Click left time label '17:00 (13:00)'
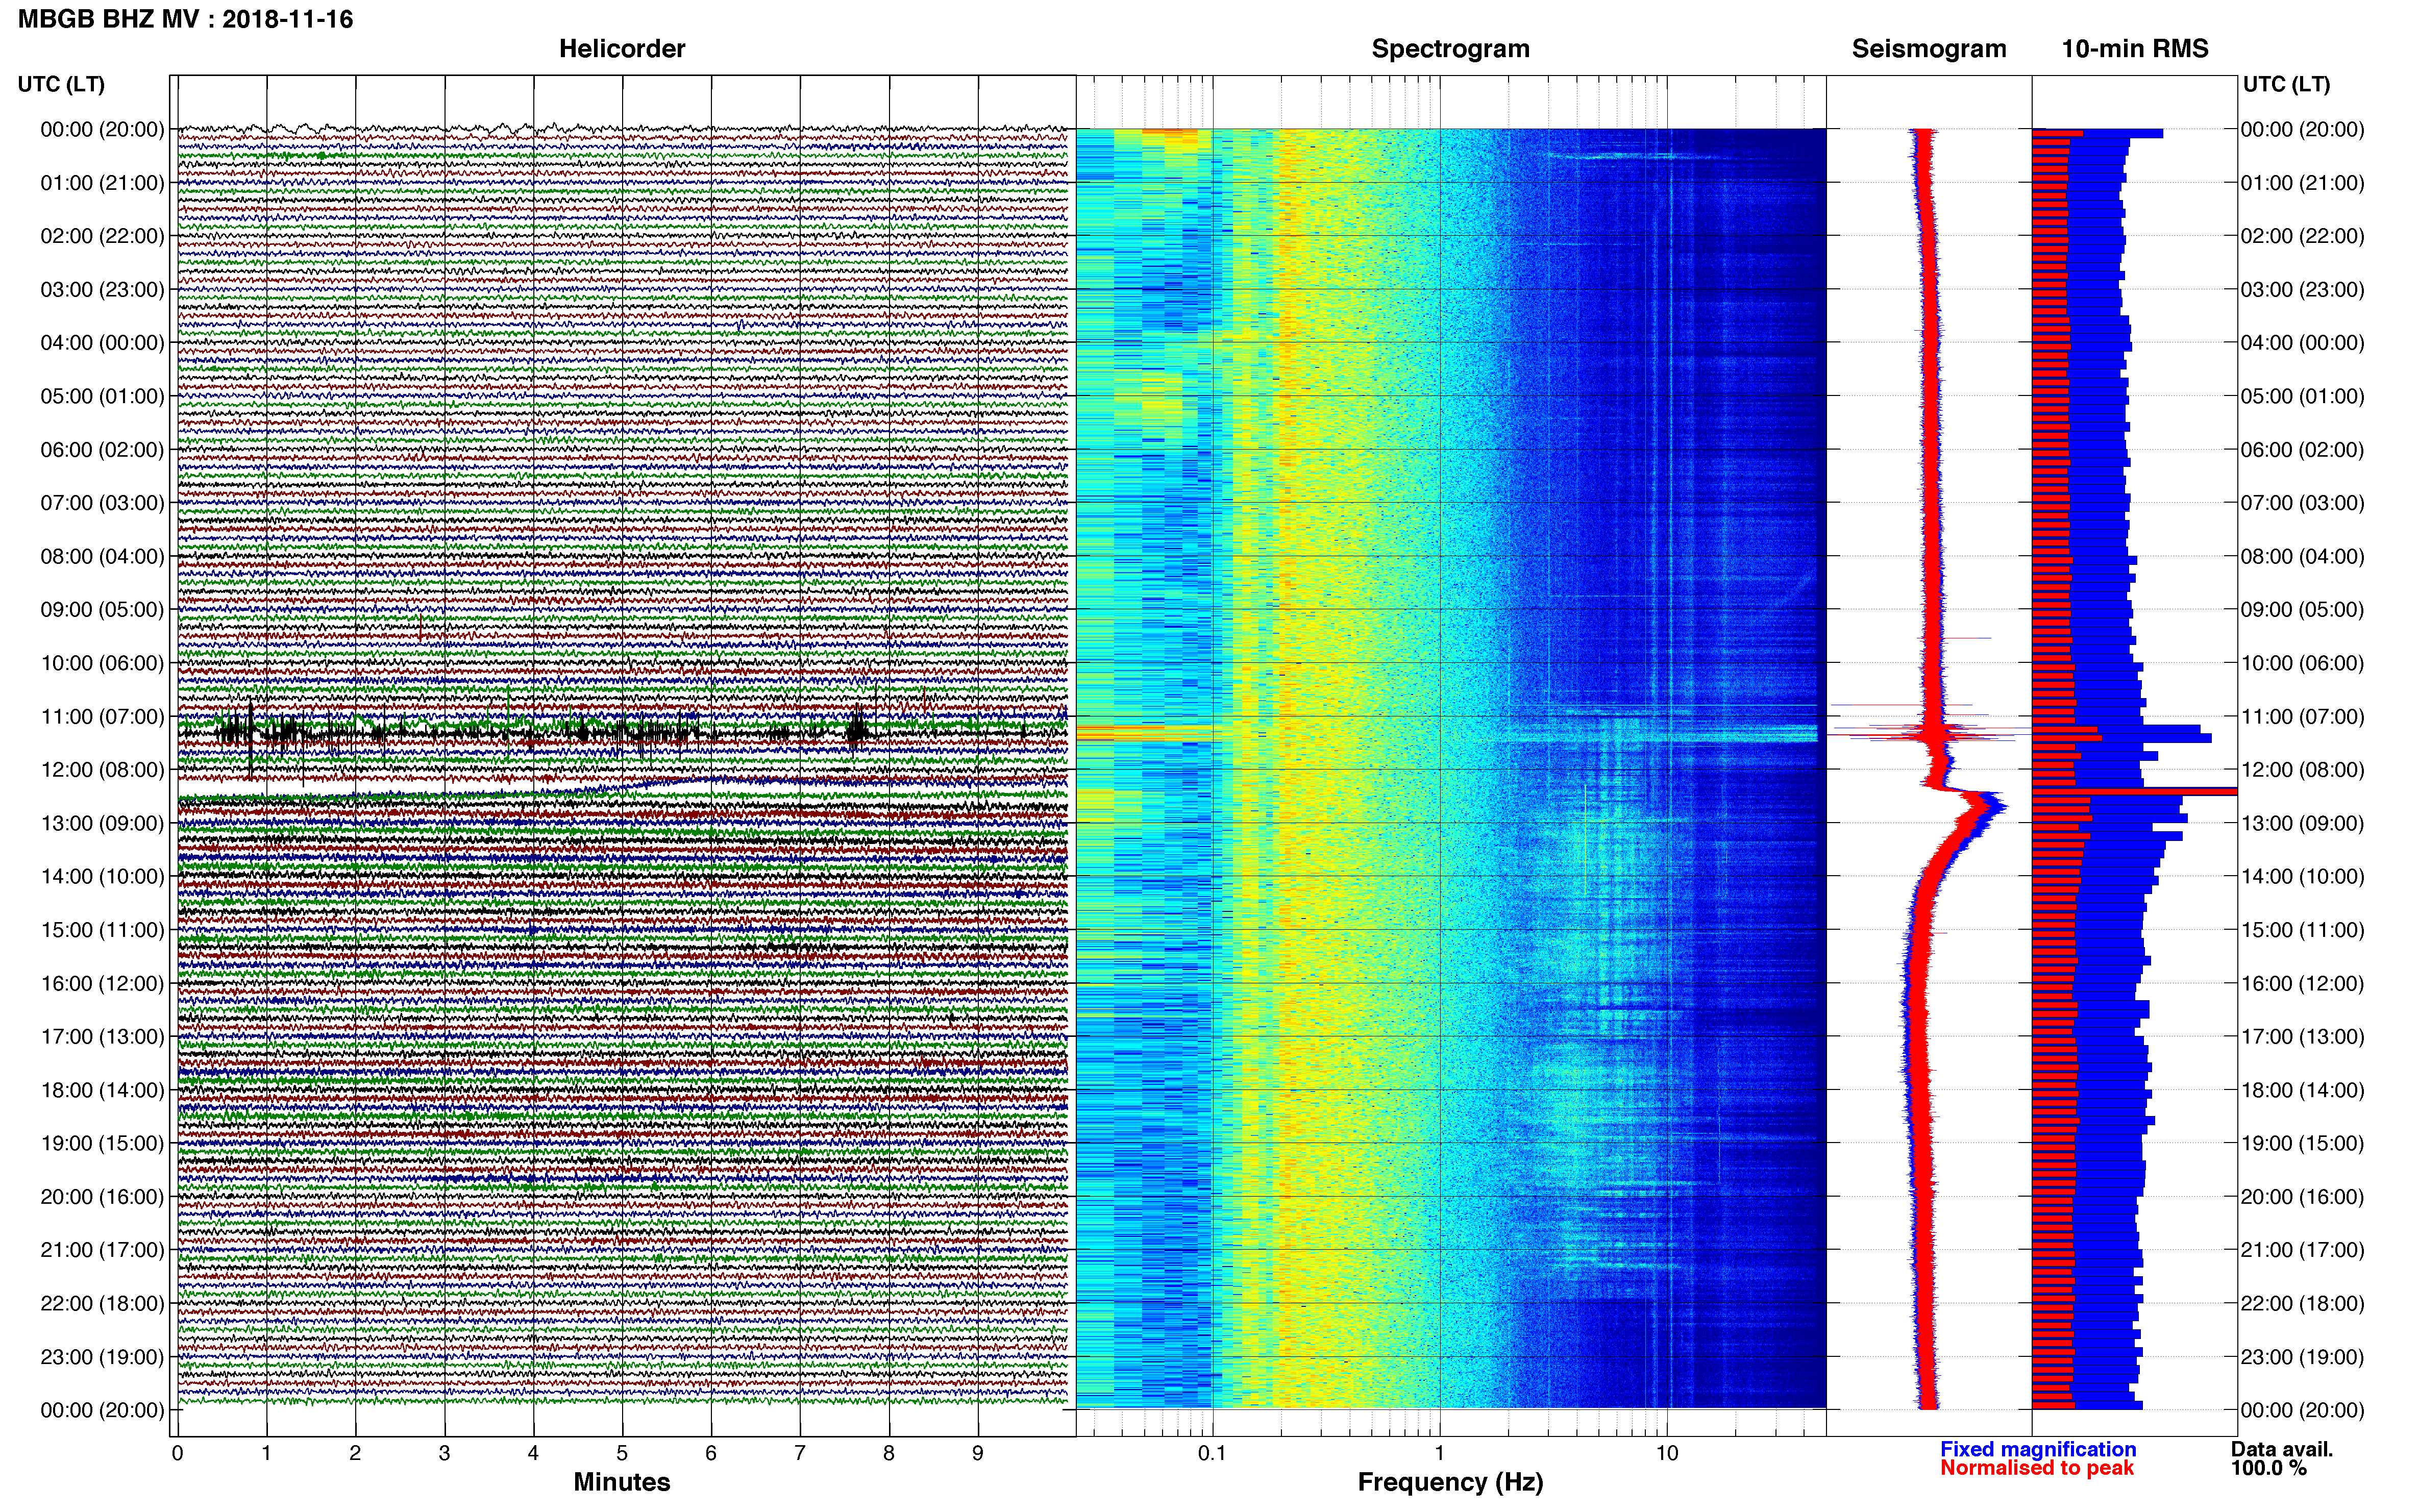The height and width of the screenshot is (1512, 2419). click(102, 1036)
